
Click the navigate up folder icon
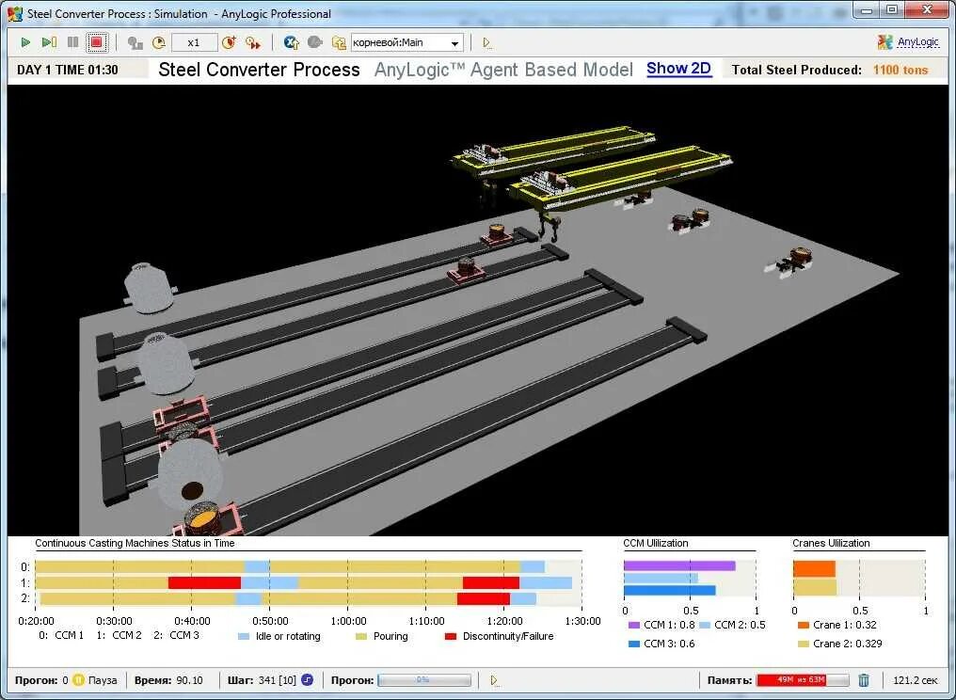pos(339,42)
